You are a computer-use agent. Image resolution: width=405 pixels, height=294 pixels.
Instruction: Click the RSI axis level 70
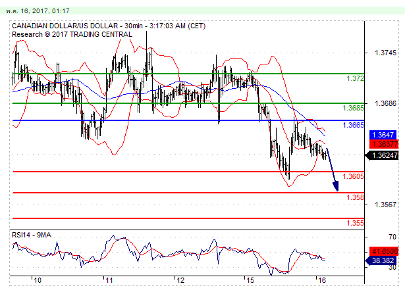[x=392, y=237]
